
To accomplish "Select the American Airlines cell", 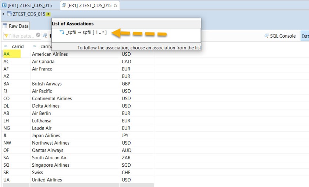I will (75, 54).
